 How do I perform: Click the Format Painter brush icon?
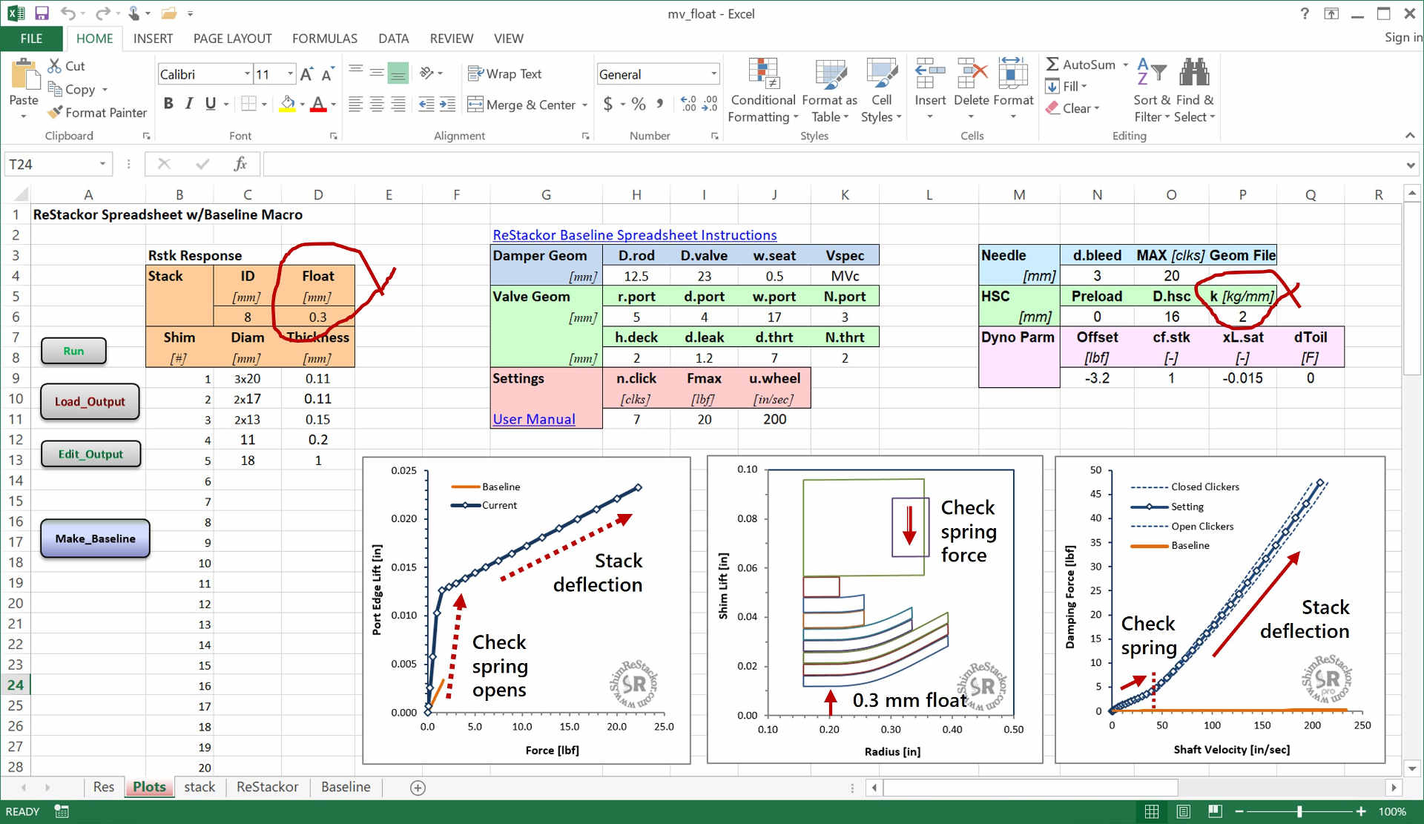click(54, 113)
